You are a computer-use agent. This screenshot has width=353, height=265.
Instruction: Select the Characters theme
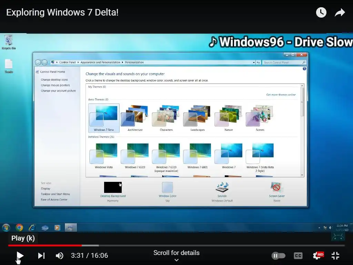point(166,118)
